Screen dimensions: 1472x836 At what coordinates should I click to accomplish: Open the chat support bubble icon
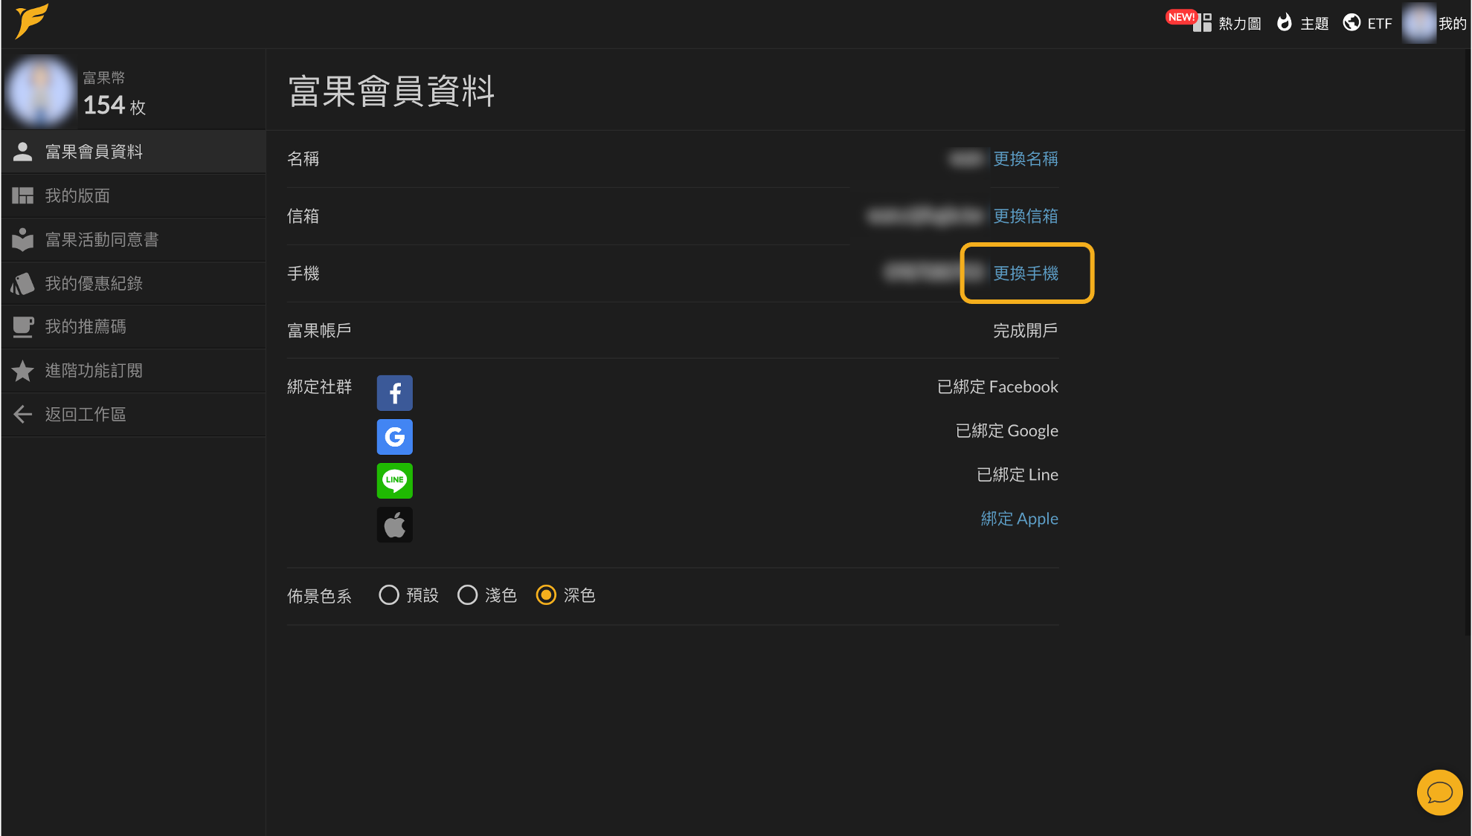tap(1439, 792)
